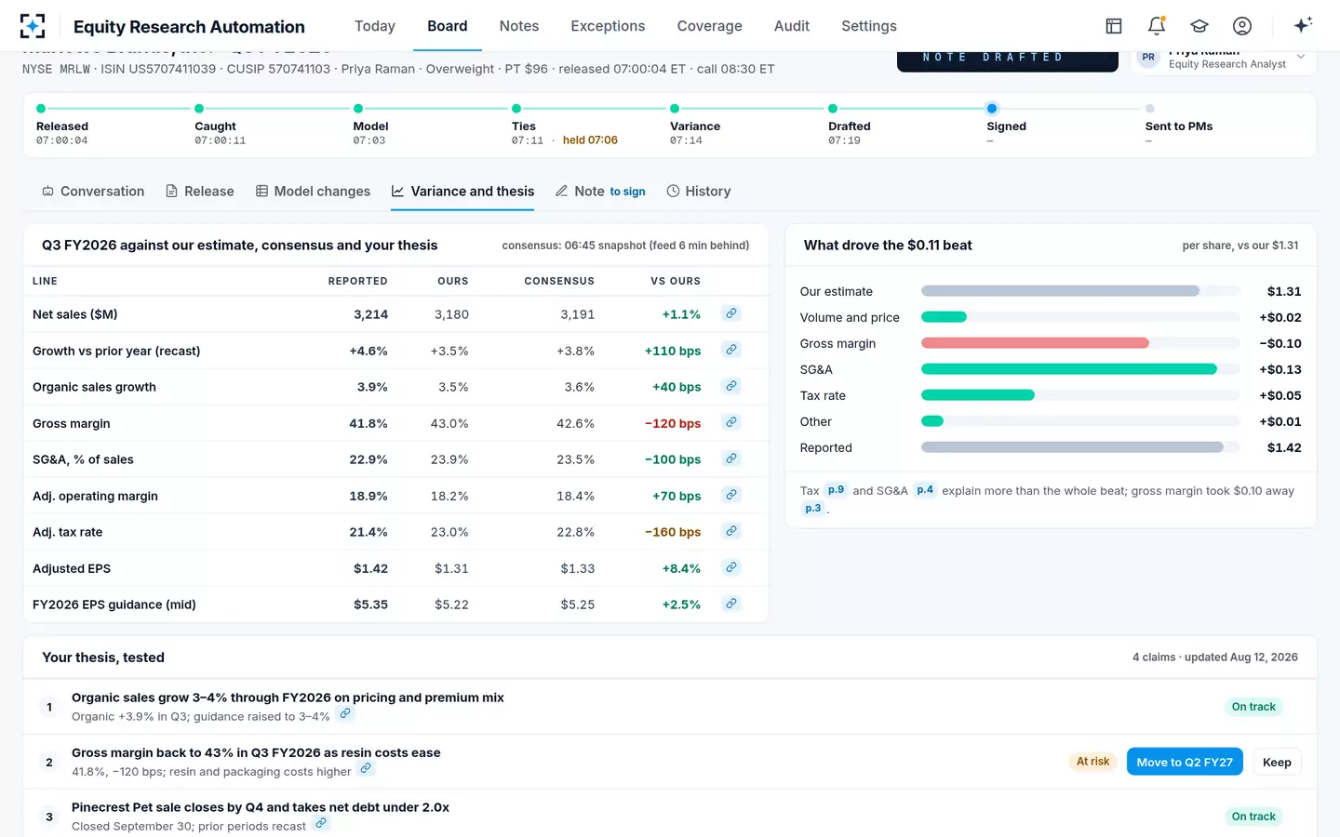Select the Conversation sub-tab

(x=93, y=192)
